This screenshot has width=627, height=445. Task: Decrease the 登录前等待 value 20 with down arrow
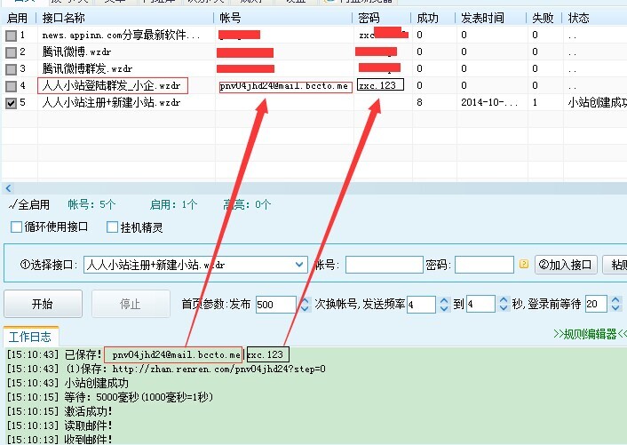pyautogui.click(x=615, y=308)
